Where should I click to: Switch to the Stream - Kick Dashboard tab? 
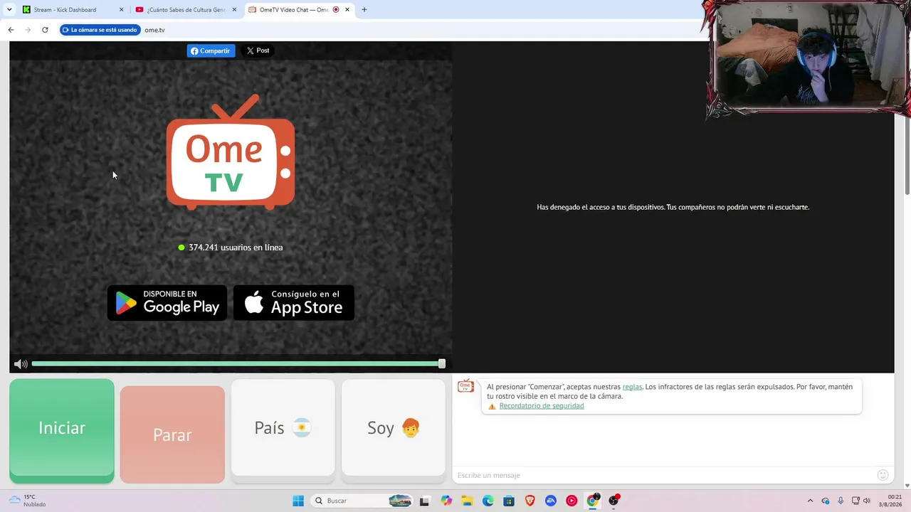pyautogui.click(x=73, y=10)
